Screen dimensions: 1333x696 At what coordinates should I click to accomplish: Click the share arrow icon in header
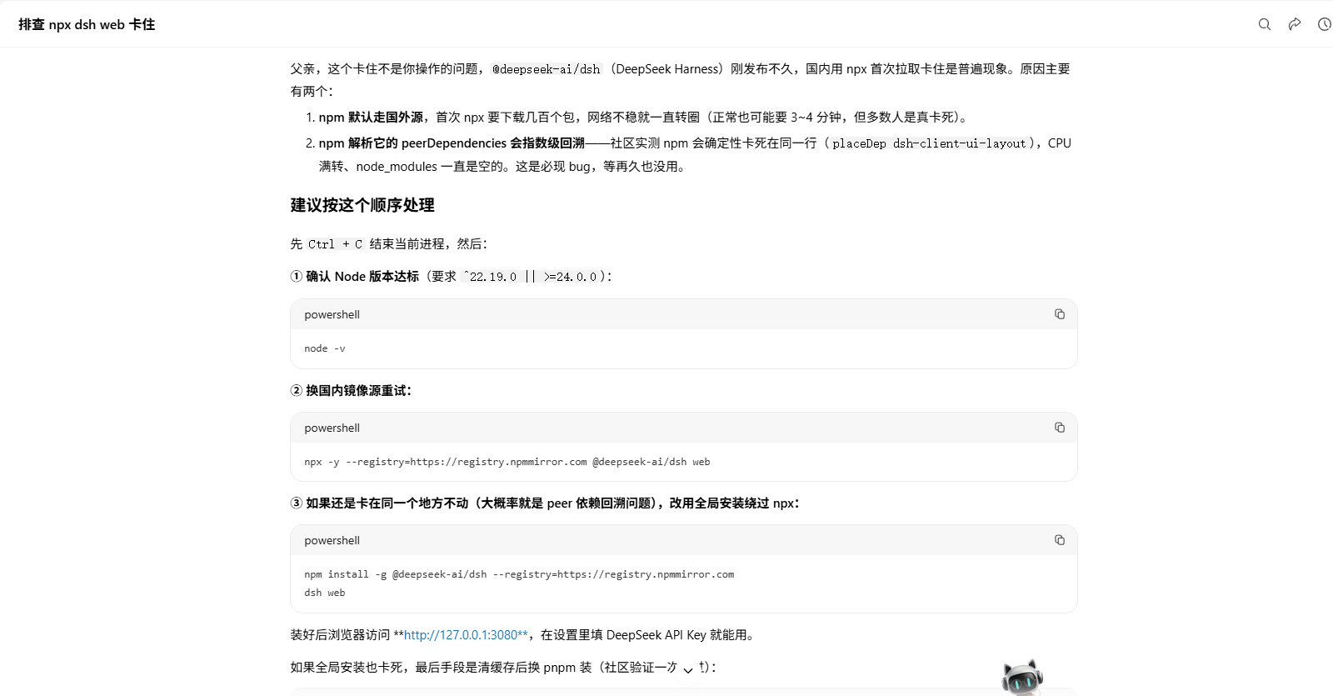click(x=1295, y=24)
